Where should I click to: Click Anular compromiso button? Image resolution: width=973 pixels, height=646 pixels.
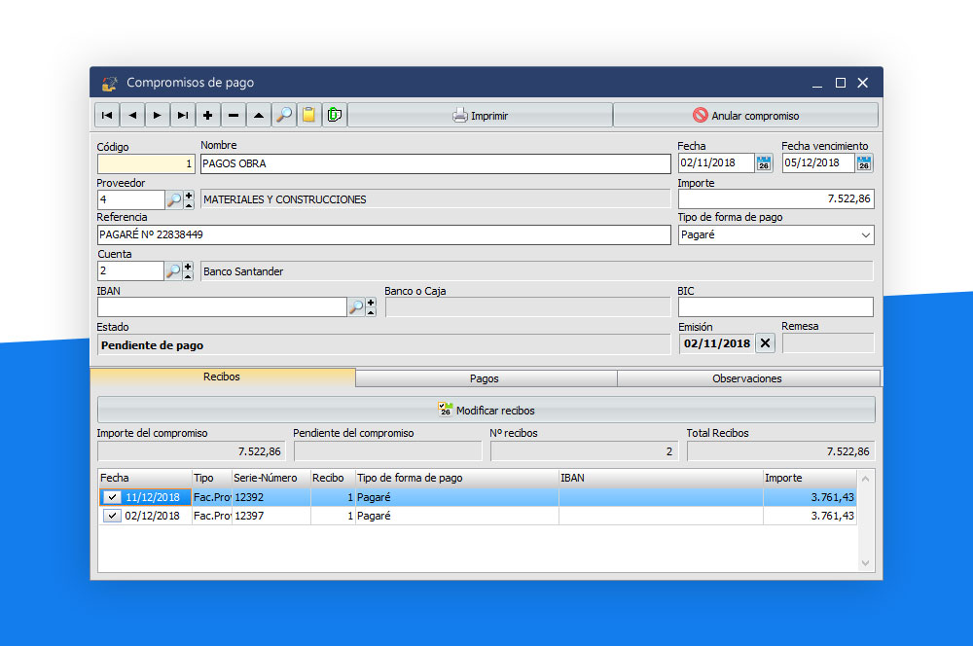point(745,116)
